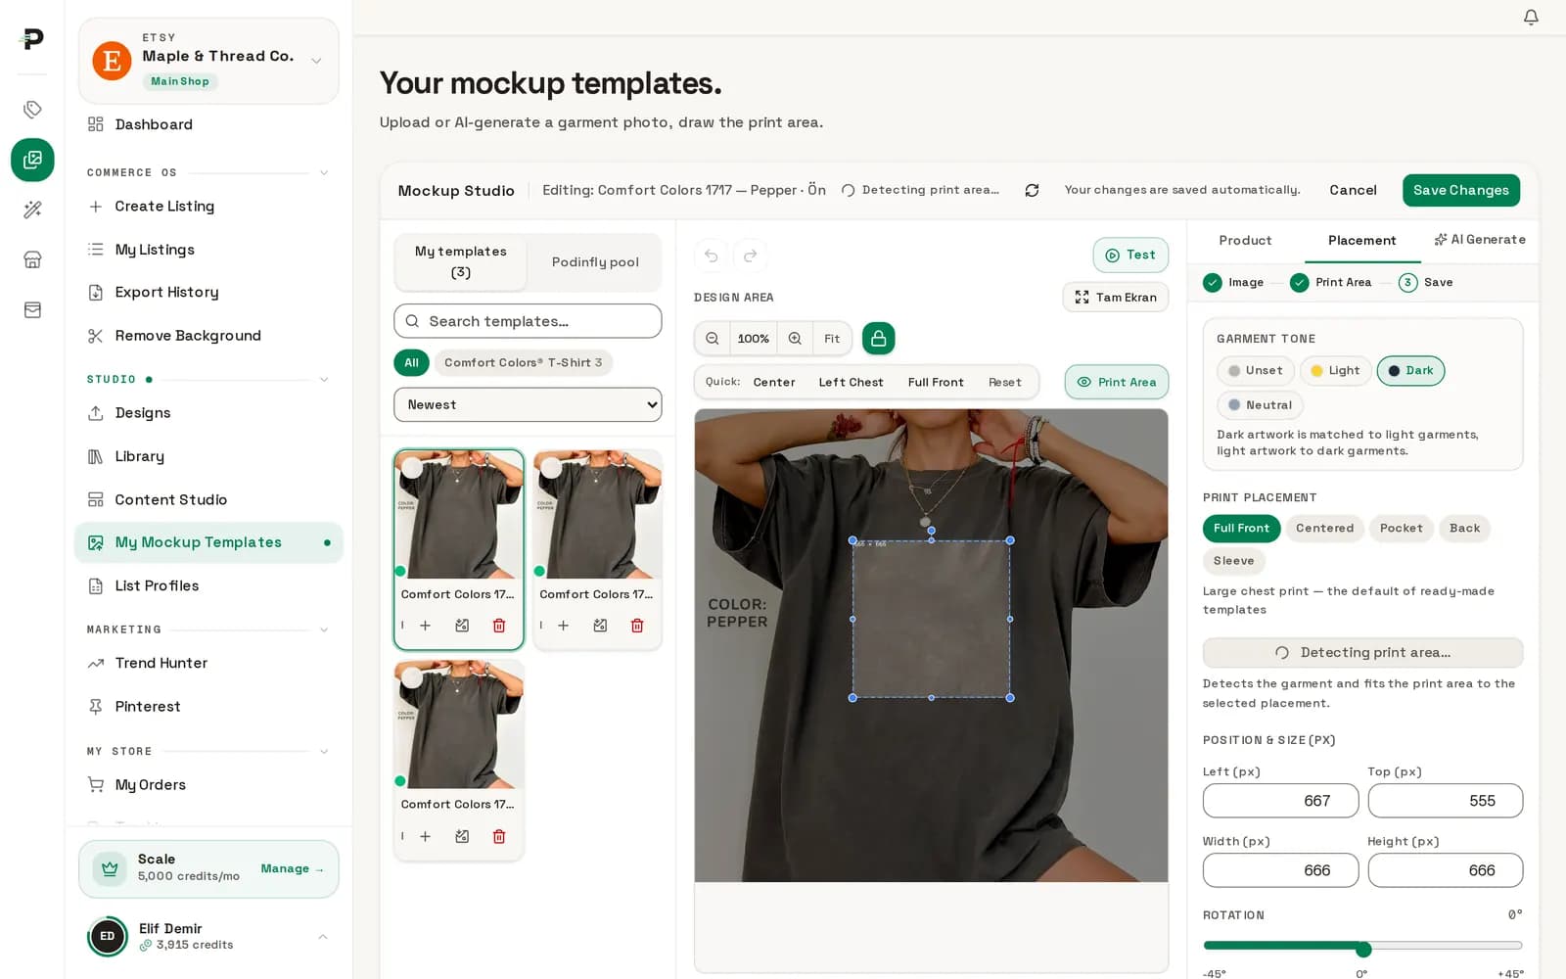Expand the Elif Demir account menu
This screenshot has width=1566, height=979.
click(323, 937)
